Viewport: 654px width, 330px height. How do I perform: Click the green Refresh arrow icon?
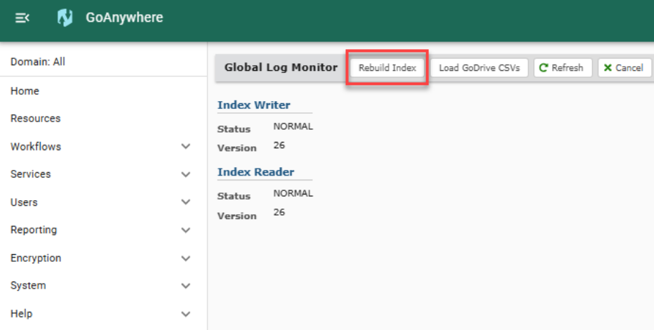543,67
